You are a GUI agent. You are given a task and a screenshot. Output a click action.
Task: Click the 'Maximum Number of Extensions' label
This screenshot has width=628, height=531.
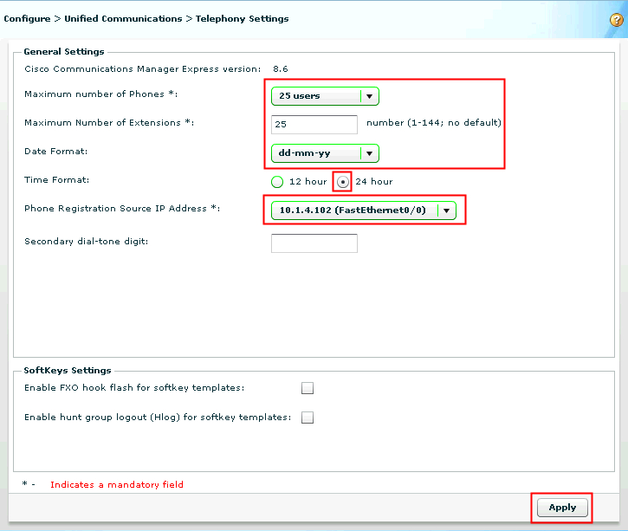coord(109,122)
